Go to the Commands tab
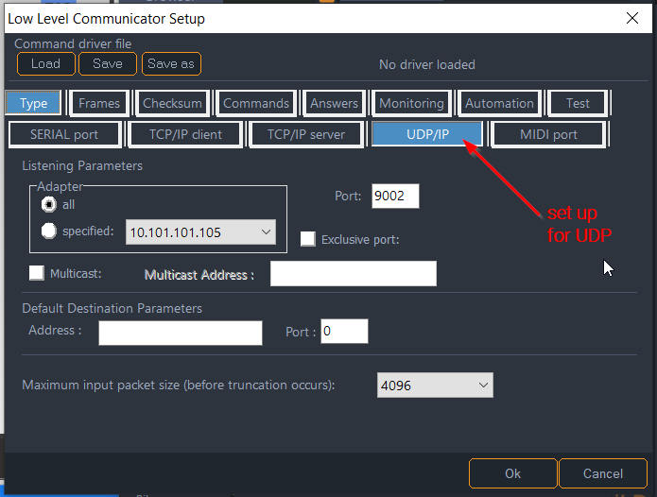This screenshot has width=657, height=497. [256, 103]
